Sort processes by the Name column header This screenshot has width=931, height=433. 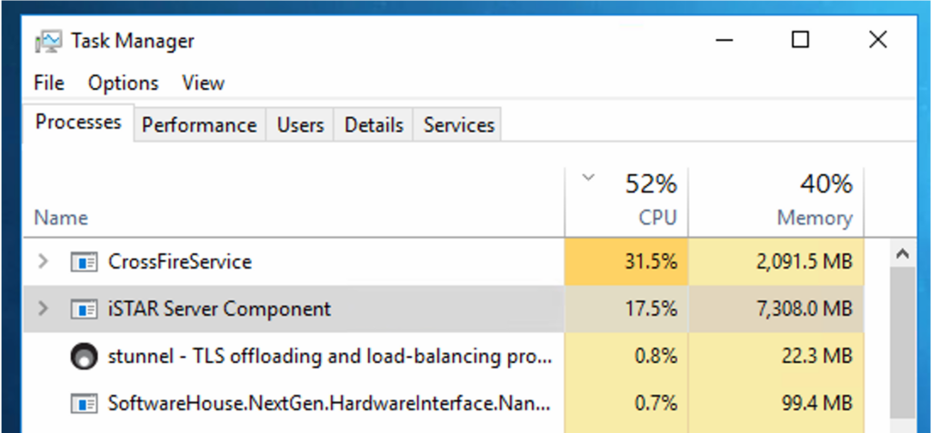tap(61, 218)
